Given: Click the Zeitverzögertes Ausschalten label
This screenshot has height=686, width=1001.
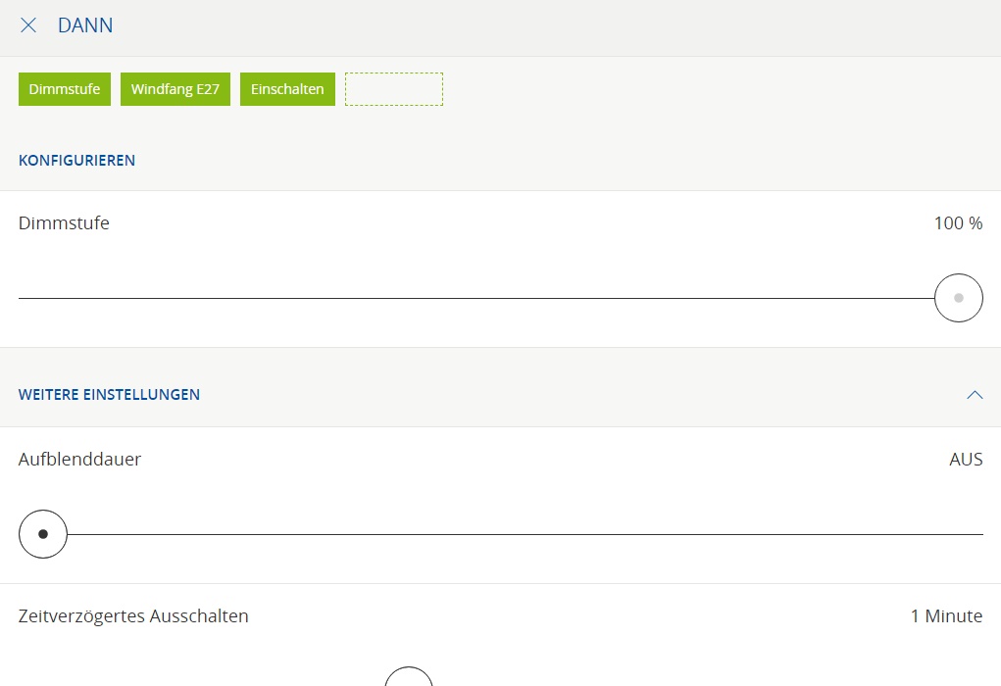Looking at the screenshot, I should tap(133, 616).
